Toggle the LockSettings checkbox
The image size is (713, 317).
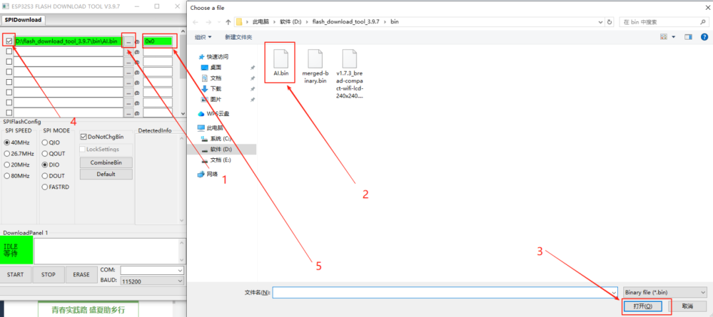(x=83, y=149)
